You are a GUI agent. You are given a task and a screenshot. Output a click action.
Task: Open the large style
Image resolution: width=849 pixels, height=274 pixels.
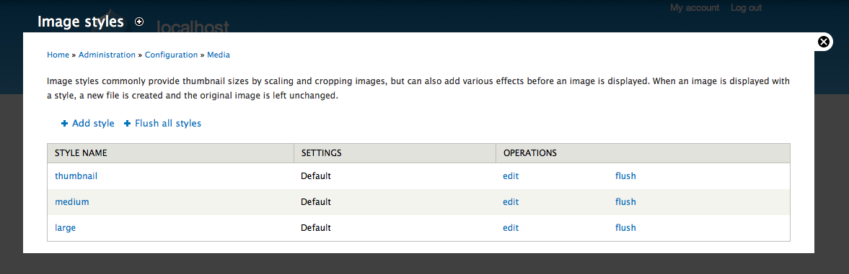66,227
